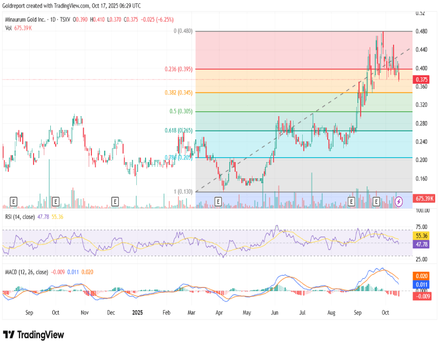Open the earnings marker nearest December
439x343 pixels.
click(115, 201)
